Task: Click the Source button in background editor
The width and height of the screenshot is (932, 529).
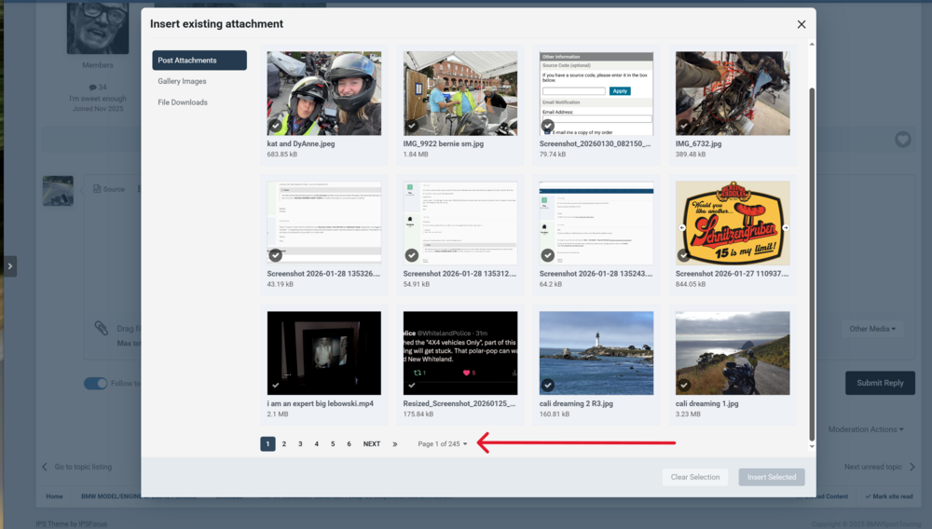Action: point(109,189)
